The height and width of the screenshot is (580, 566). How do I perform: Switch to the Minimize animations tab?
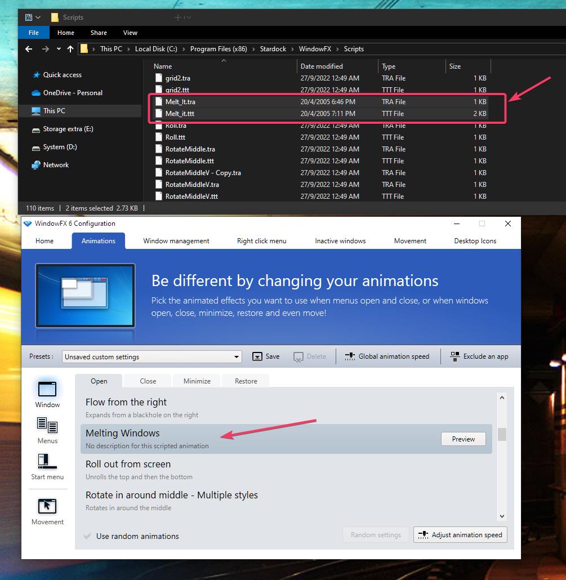[197, 381]
